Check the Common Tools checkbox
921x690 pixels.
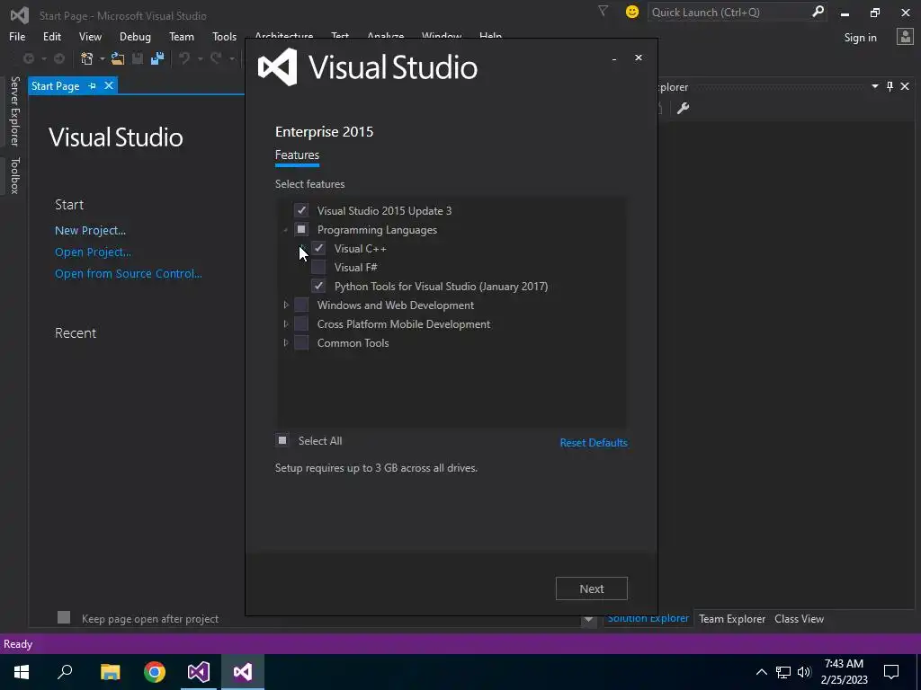click(301, 342)
